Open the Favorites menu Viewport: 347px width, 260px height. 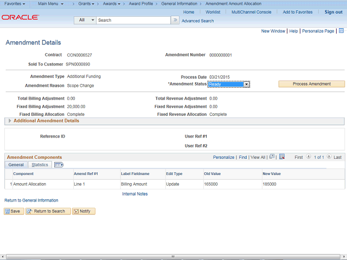(15, 4)
